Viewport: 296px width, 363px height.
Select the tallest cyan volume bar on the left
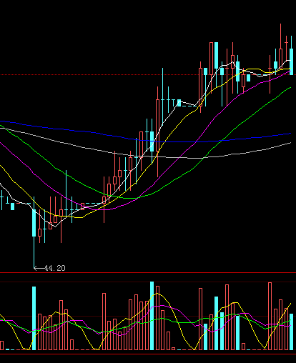click(34, 318)
